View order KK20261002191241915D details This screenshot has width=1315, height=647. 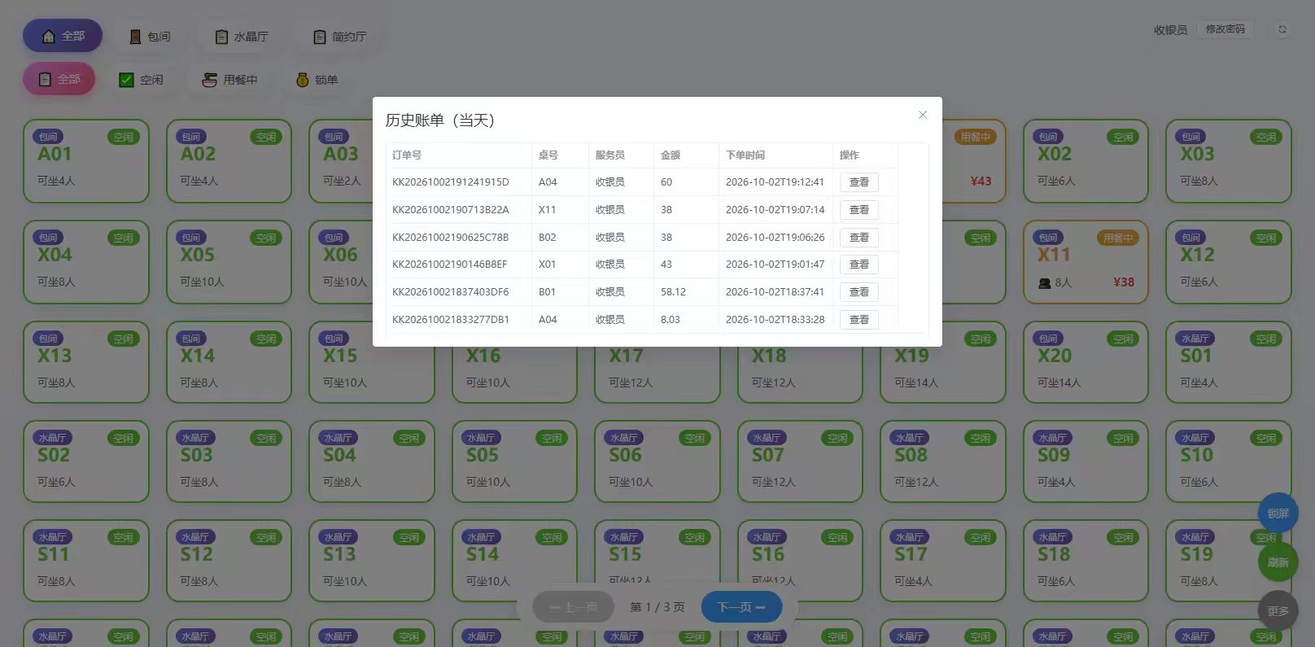tap(859, 182)
